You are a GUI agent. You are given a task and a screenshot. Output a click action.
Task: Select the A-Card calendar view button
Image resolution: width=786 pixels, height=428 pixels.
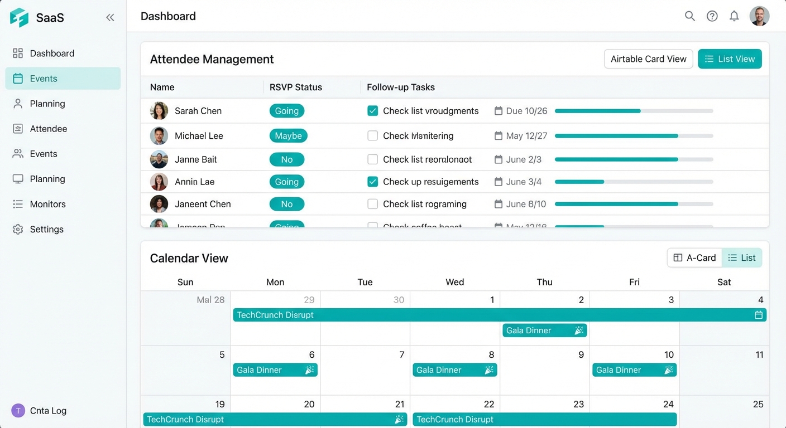tap(694, 257)
